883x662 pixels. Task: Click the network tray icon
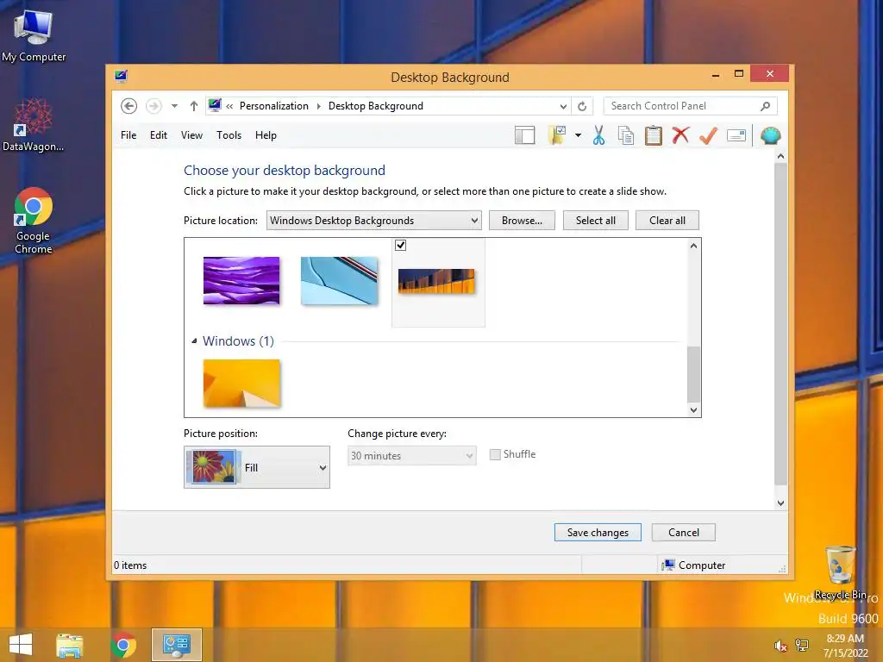point(802,645)
